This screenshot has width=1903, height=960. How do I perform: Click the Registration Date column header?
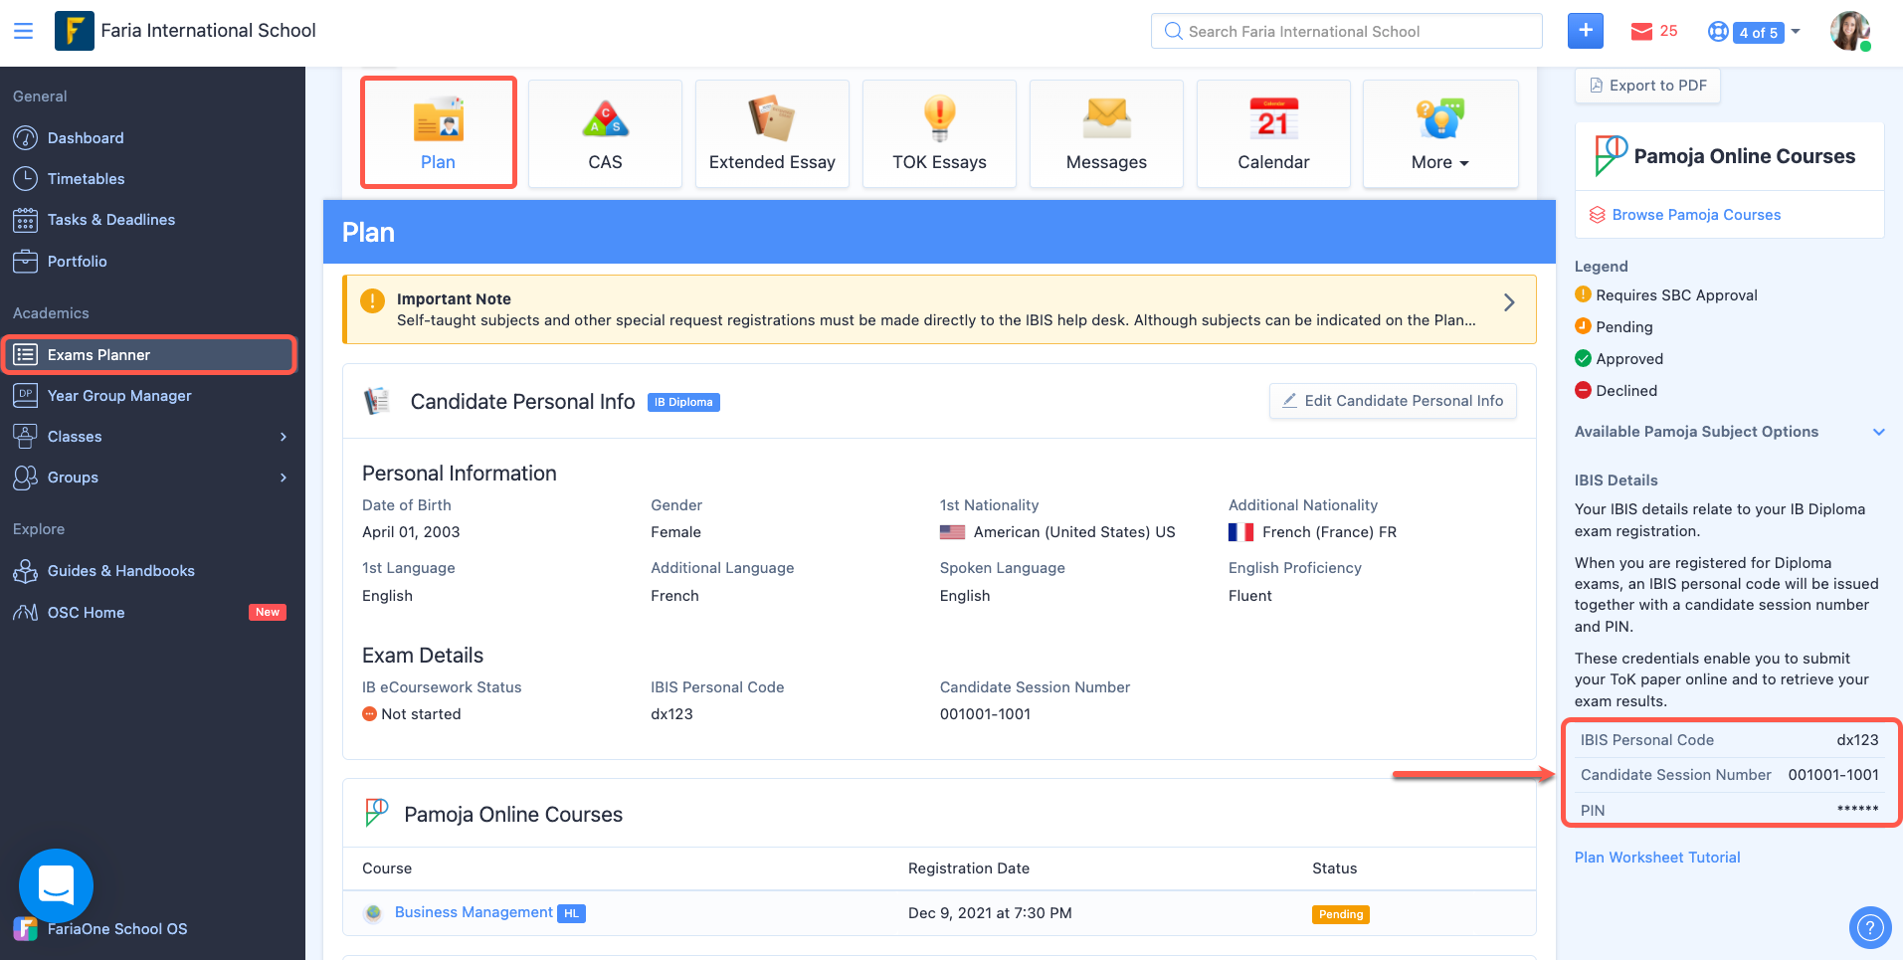tap(969, 868)
